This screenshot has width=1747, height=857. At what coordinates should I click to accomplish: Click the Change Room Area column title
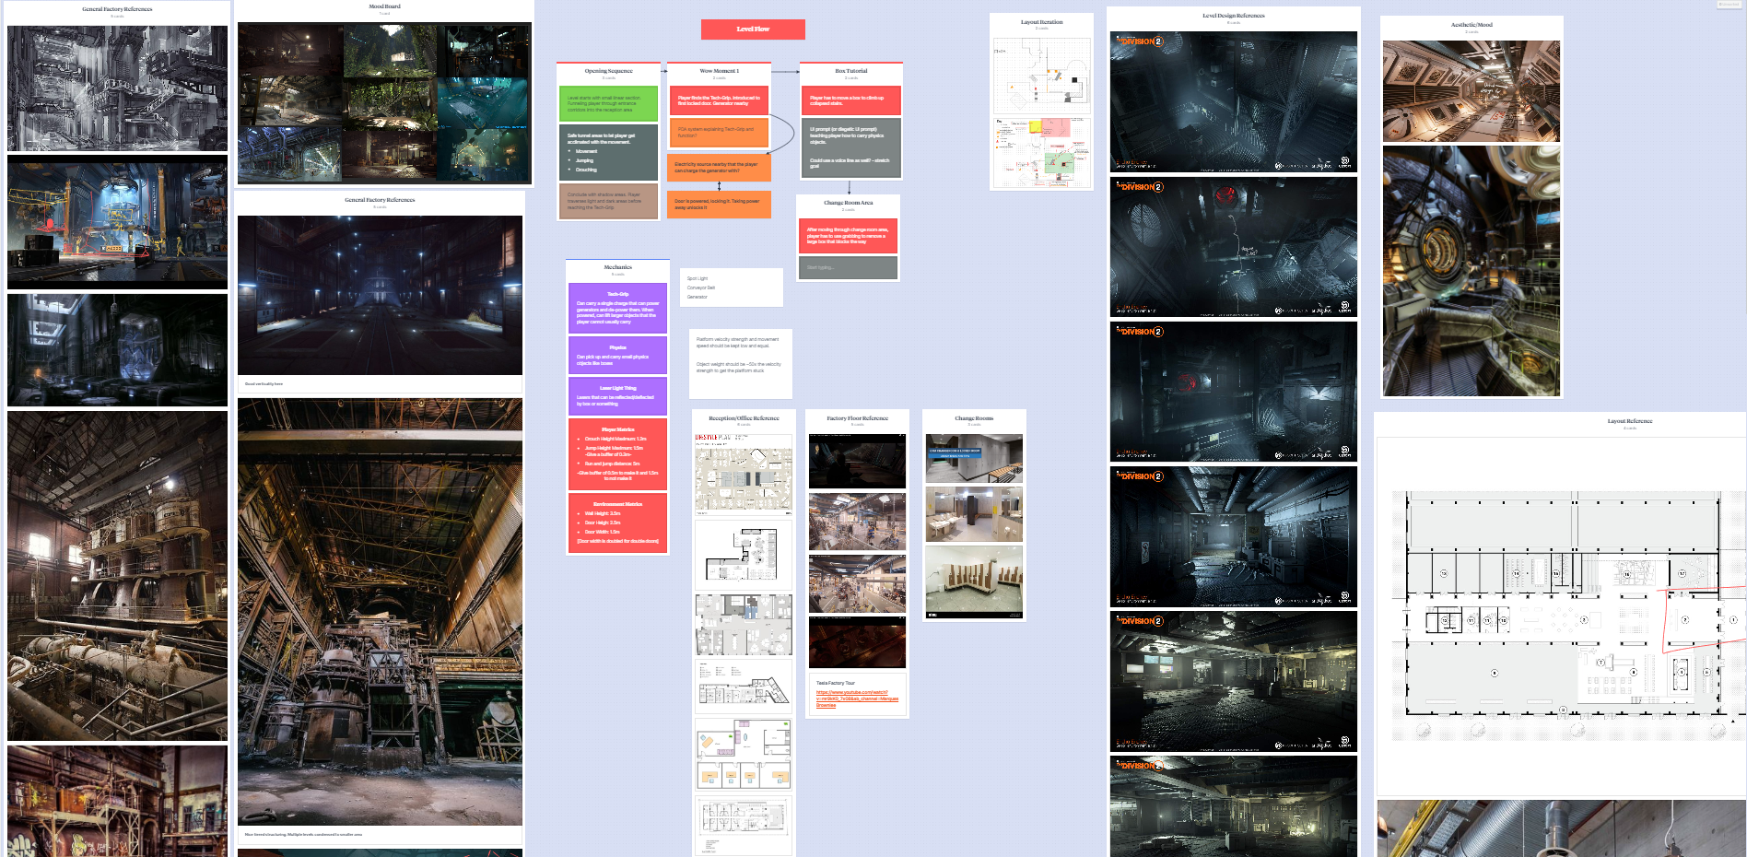pos(848,203)
